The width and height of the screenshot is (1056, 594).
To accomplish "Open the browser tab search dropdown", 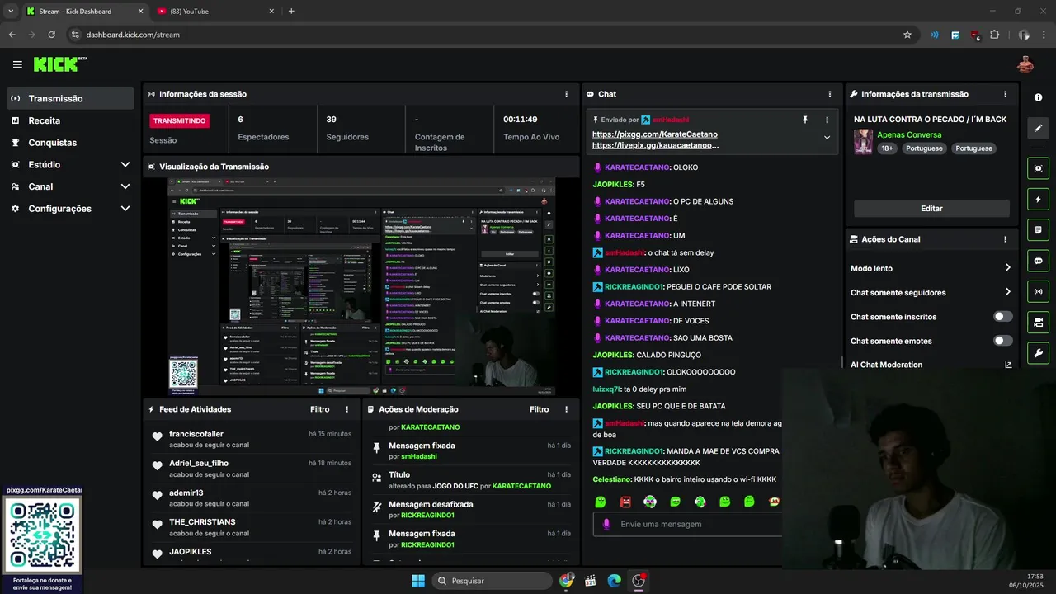I will 11,11.
